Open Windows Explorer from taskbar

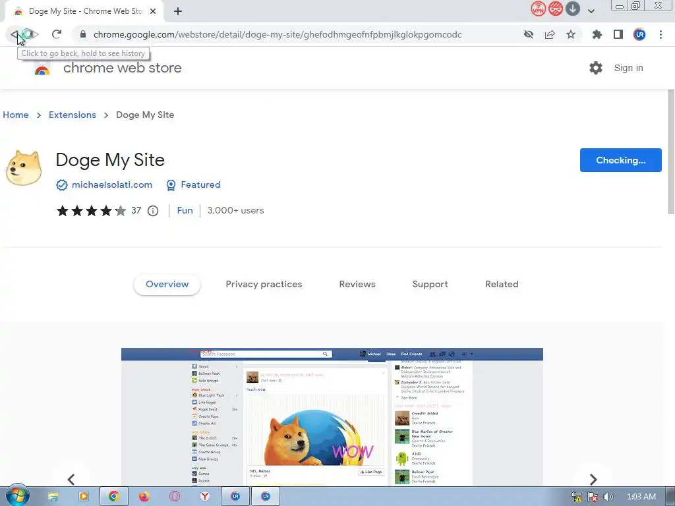click(53, 497)
